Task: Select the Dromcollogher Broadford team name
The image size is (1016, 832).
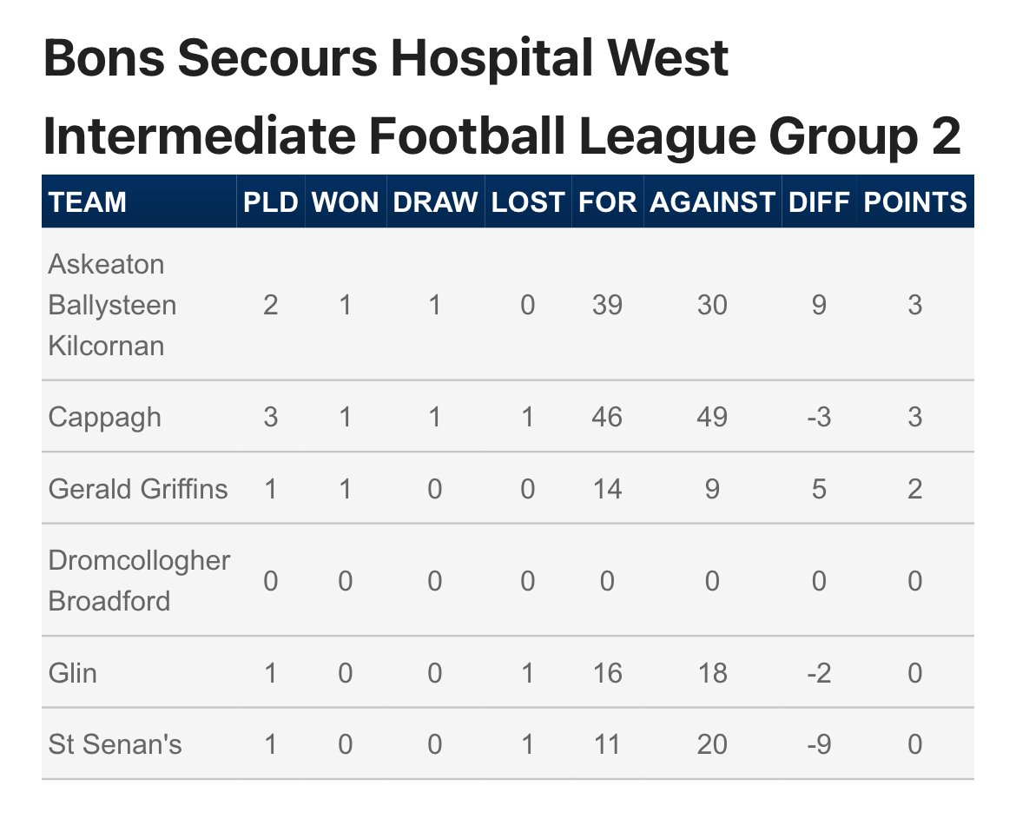Action: [139, 580]
